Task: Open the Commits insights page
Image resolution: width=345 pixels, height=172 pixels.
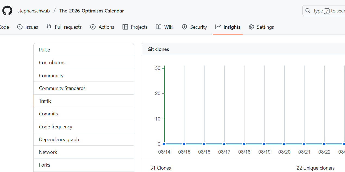Action: [x=48, y=114]
